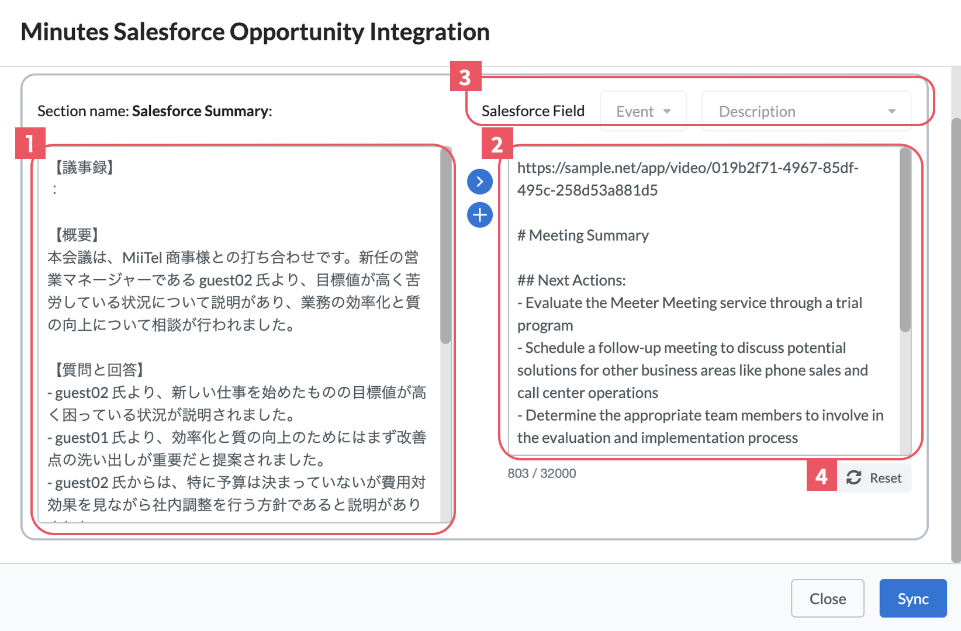The height and width of the screenshot is (631, 961).
Task: Click 'Schedule a follow-up meeting' line
Action: point(693,370)
